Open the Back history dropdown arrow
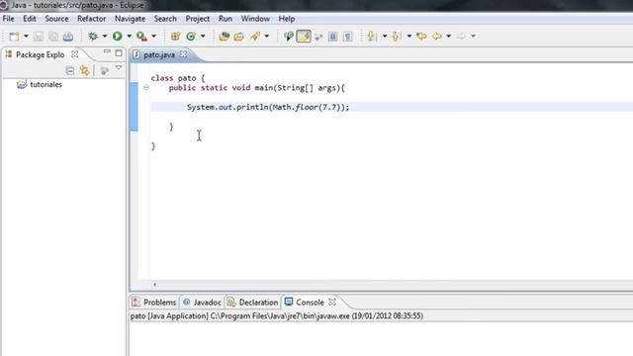The image size is (633, 356). click(x=448, y=37)
